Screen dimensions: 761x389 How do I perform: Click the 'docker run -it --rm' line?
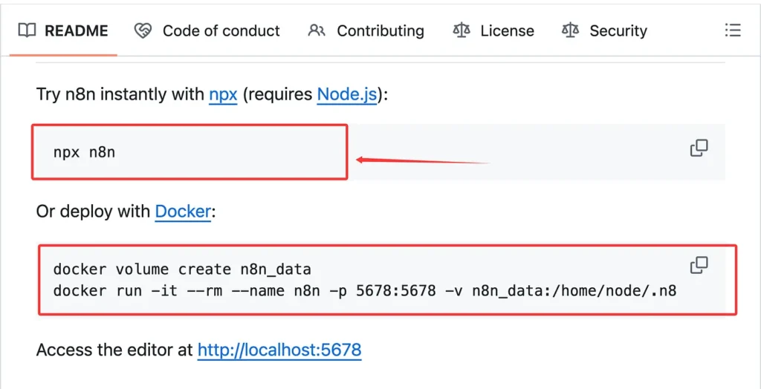tap(365, 291)
